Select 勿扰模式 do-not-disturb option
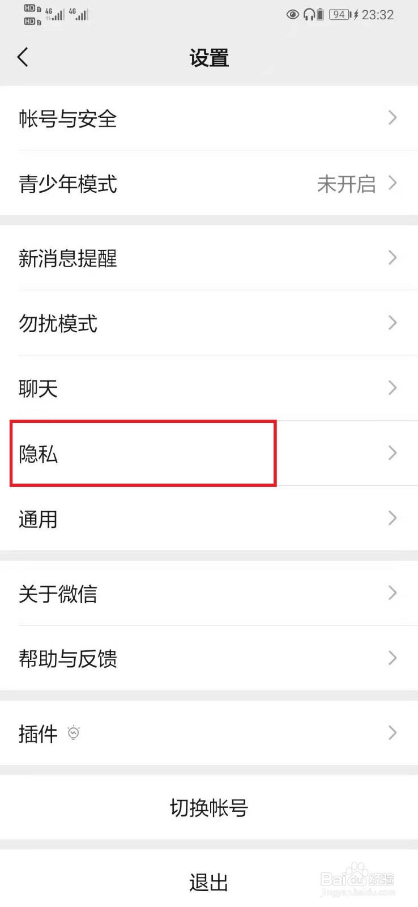Image resolution: width=418 pixels, height=907 pixels. (209, 323)
